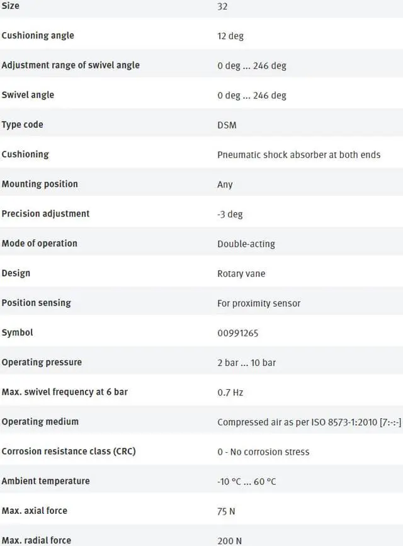Image resolution: width=403 pixels, height=546 pixels.
Task: Select the Double-acting mode value
Action: coord(246,244)
